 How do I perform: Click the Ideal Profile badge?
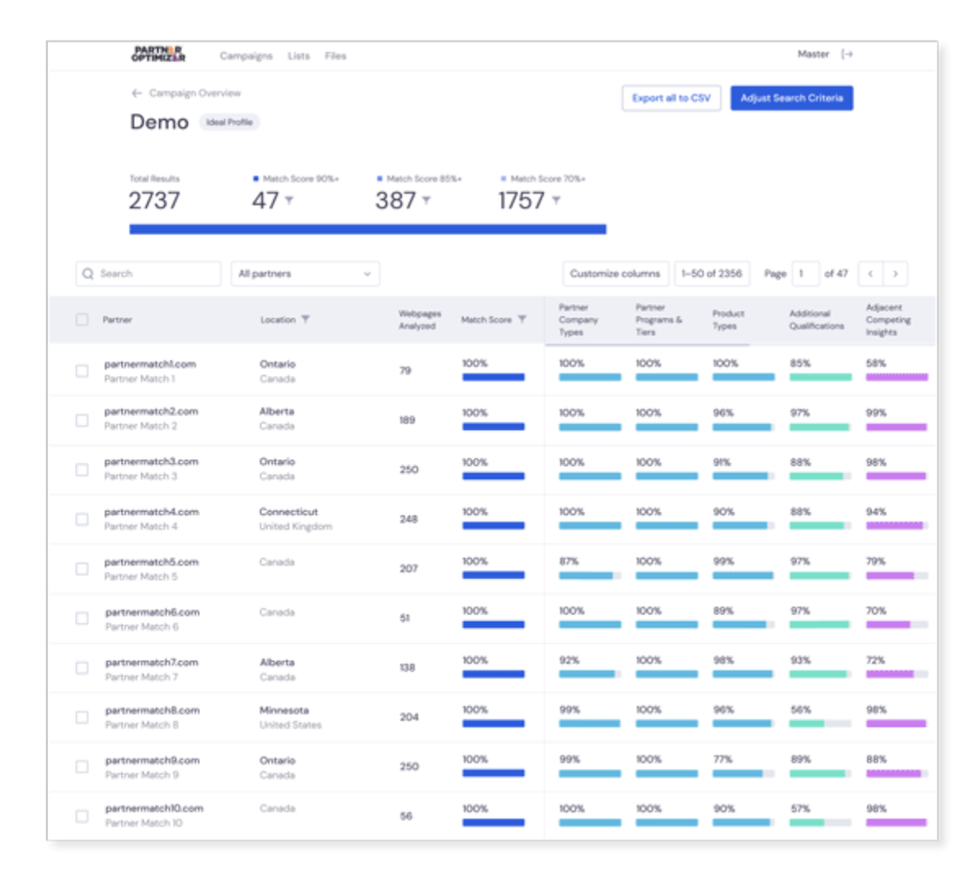229,123
